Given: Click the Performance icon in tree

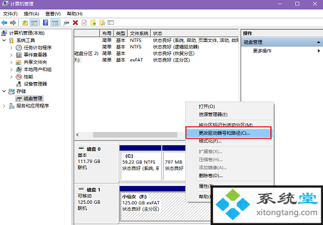Looking at the screenshot, I should point(19,77).
